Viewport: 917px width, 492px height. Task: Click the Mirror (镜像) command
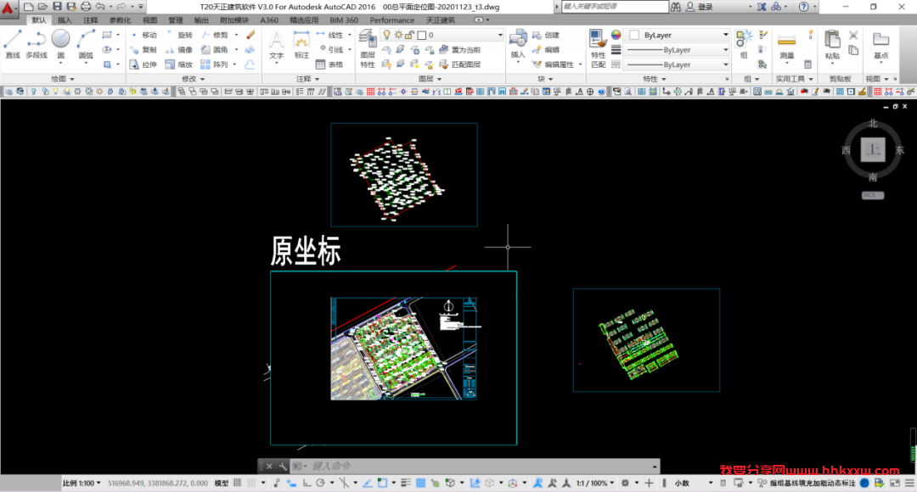179,50
